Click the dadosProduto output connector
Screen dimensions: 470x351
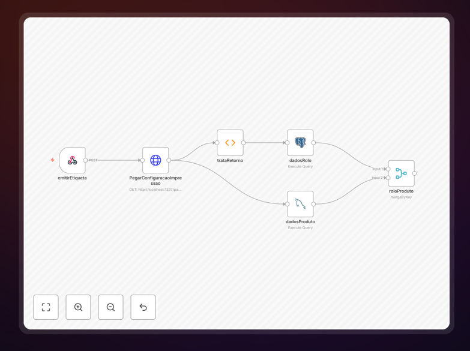click(313, 204)
